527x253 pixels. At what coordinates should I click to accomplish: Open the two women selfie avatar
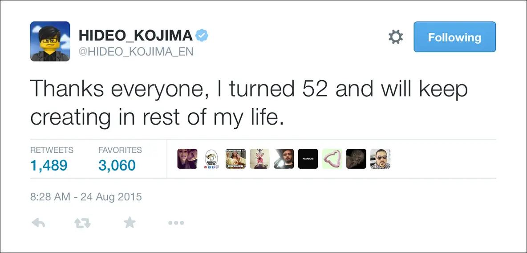(x=187, y=159)
